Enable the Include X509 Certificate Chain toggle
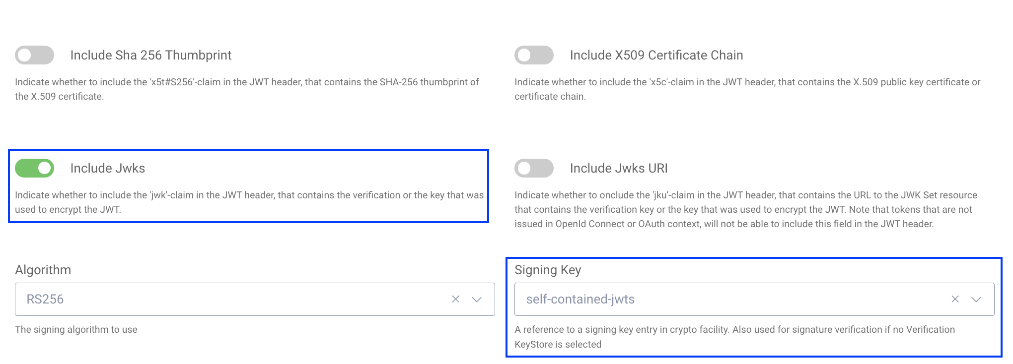 pos(534,55)
